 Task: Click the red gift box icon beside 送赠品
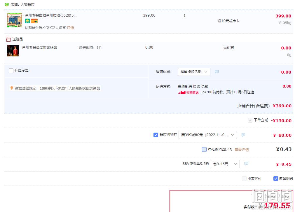(x=8, y=39)
